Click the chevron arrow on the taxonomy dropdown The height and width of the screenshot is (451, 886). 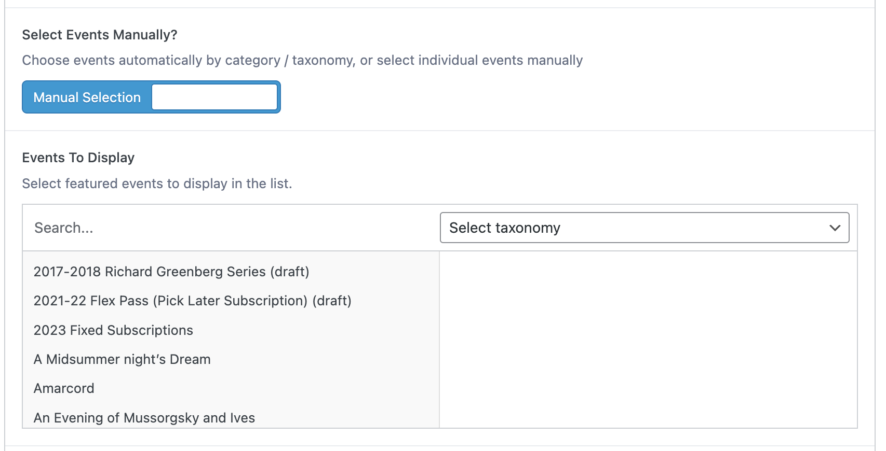835,228
